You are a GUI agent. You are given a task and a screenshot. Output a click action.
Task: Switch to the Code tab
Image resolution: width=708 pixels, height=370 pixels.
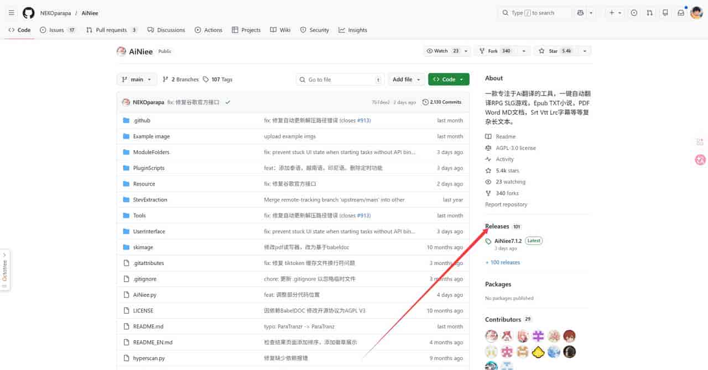(x=19, y=30)
